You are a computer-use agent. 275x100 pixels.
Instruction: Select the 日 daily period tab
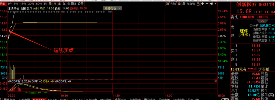pyautogui.click(x=45, y=4)
